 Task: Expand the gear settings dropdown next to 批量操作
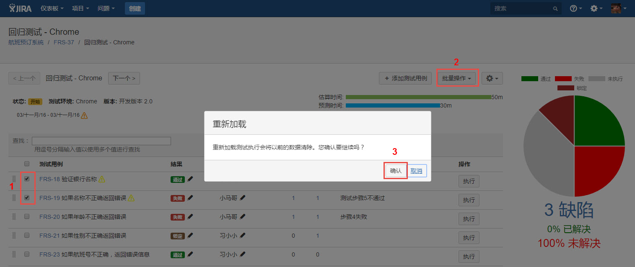[492, 78]
